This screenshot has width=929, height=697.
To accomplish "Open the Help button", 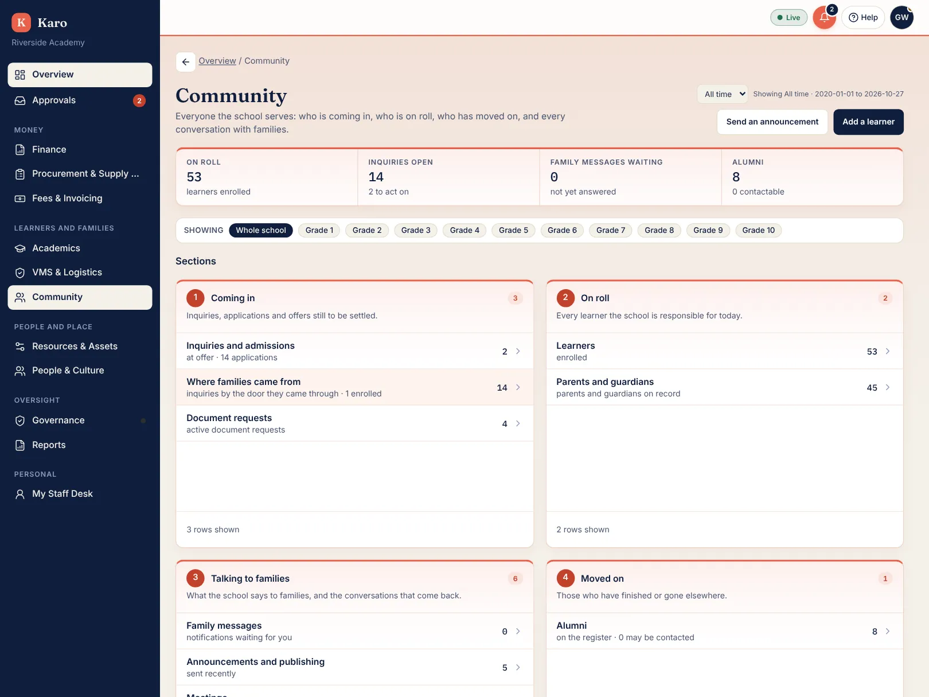I will [x=863, y=17].
